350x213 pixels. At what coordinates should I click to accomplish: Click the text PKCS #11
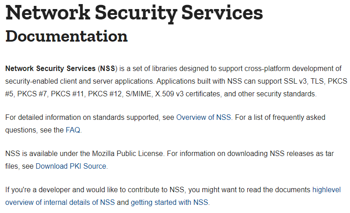coord(67,94)
